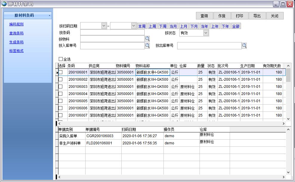Screen dimensions: 295x182
Task: Choose the 全部 date range shortcut
Action: point(236,26)
